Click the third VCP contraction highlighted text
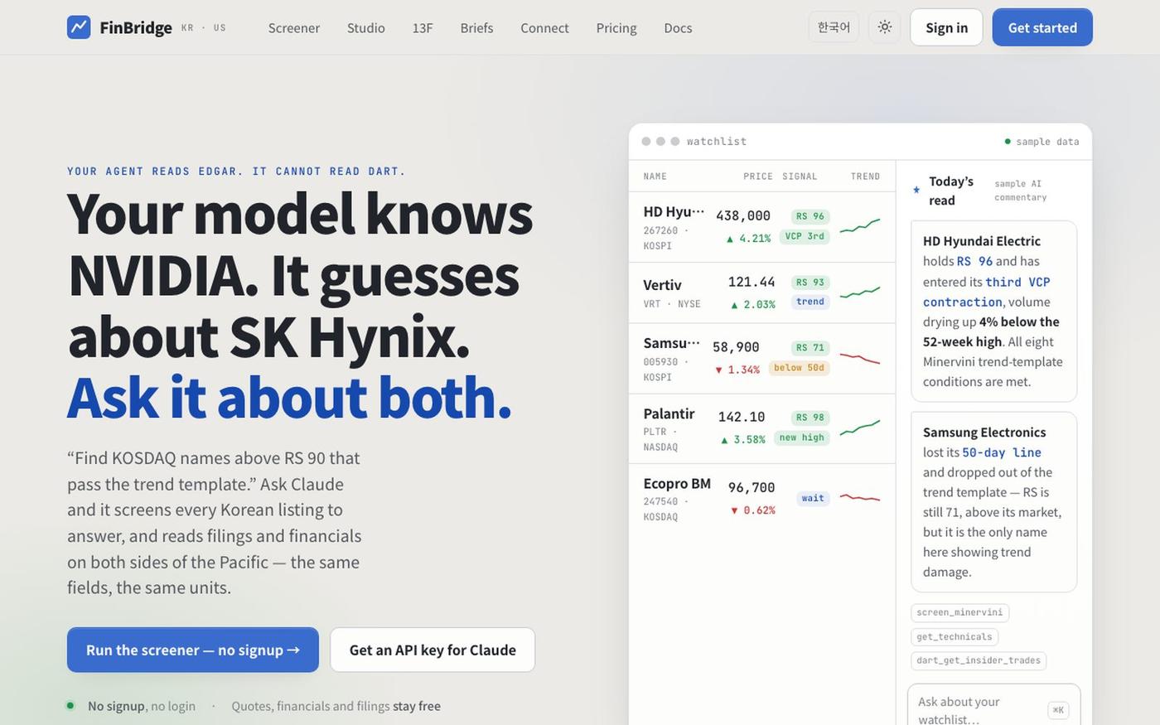The height and width of the screenshot is (725, 1160). [987, 292]
